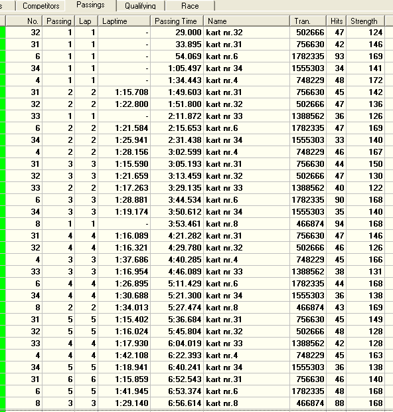Select laptime 1:16.954 cell
The width and height of the screenshot is (393, 412).
(x=124, y=271)
